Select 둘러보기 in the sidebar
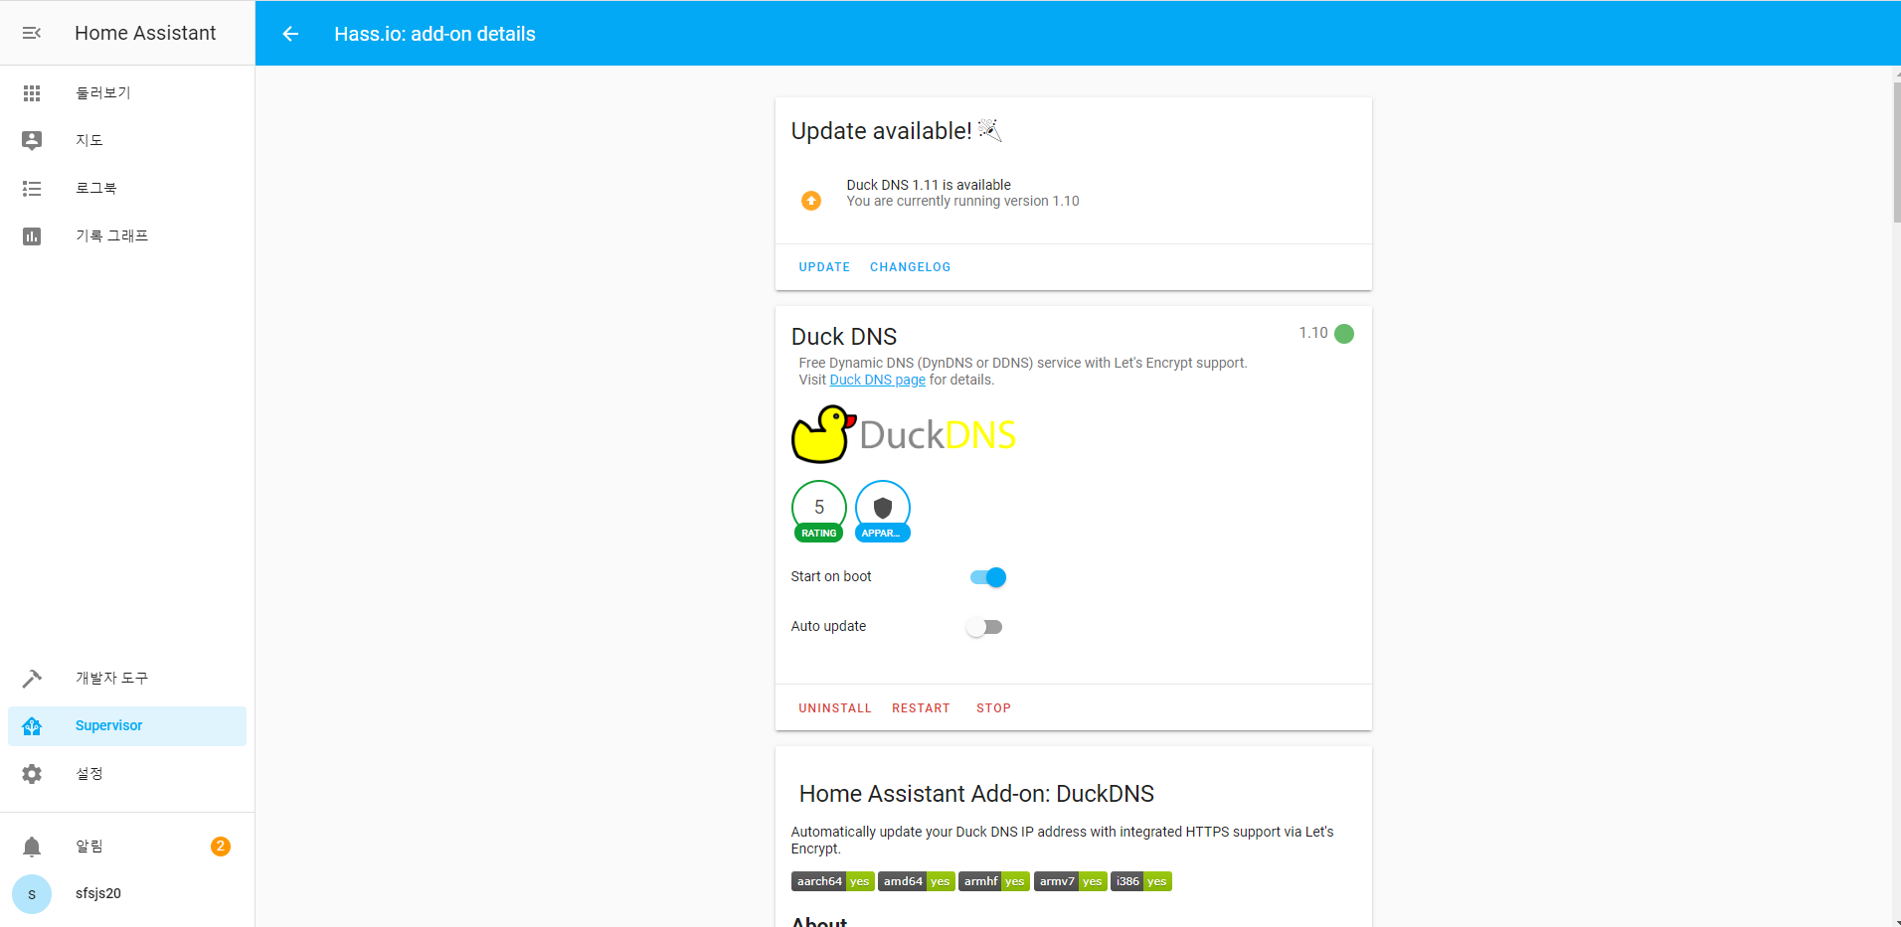Viewport: 1901px width, 927px height. coord(127,92)
